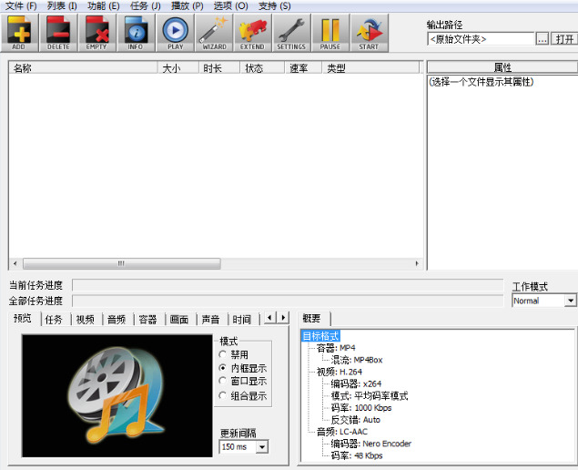
Task: Switch to the 时间 tab
Action: point(242,320)
